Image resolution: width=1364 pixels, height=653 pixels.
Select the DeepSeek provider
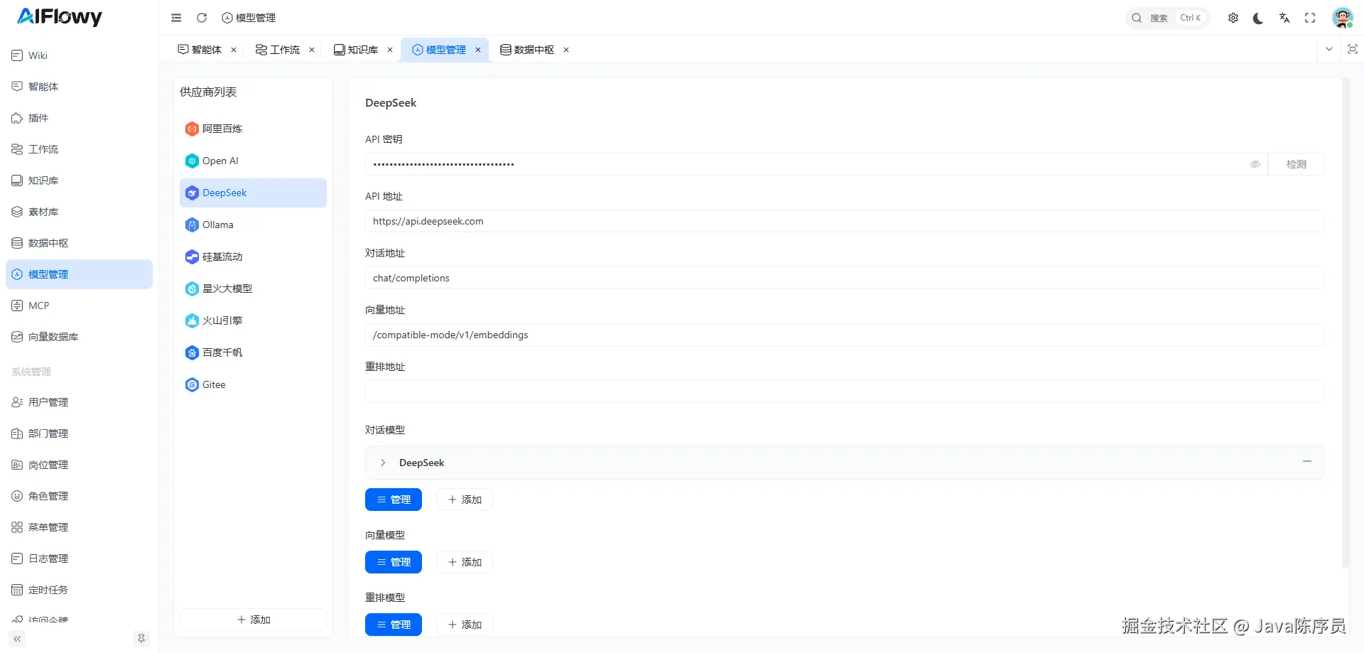253,193
